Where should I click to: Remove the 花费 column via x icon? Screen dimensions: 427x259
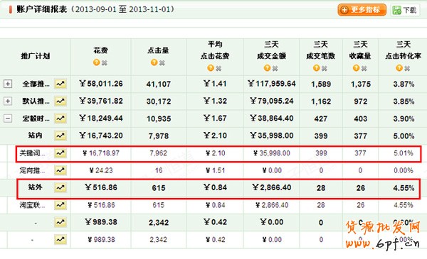[105, 62]
